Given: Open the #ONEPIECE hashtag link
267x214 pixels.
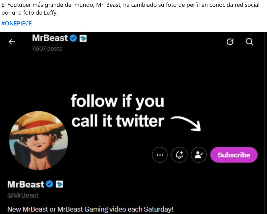Looking at the screenshot, I should click(17, 24).
